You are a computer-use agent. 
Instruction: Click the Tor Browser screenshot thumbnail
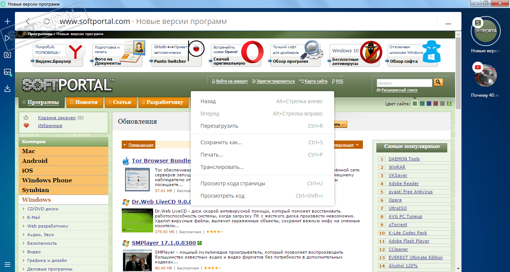(138, 180)
